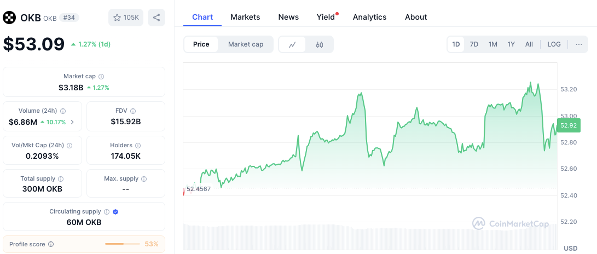Open the Markets tab
597x254 pixels.
[x=245, y=17]
